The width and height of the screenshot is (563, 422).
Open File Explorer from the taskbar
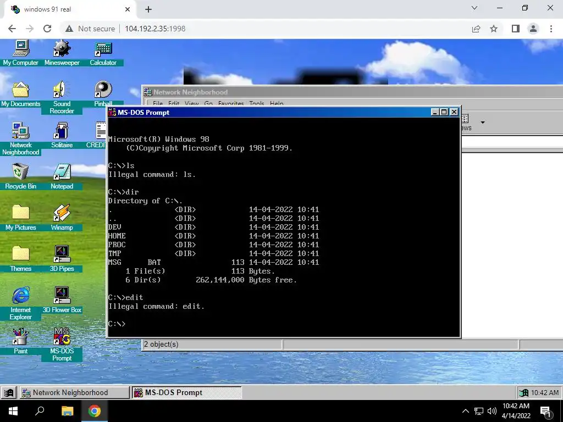point(67,411)
